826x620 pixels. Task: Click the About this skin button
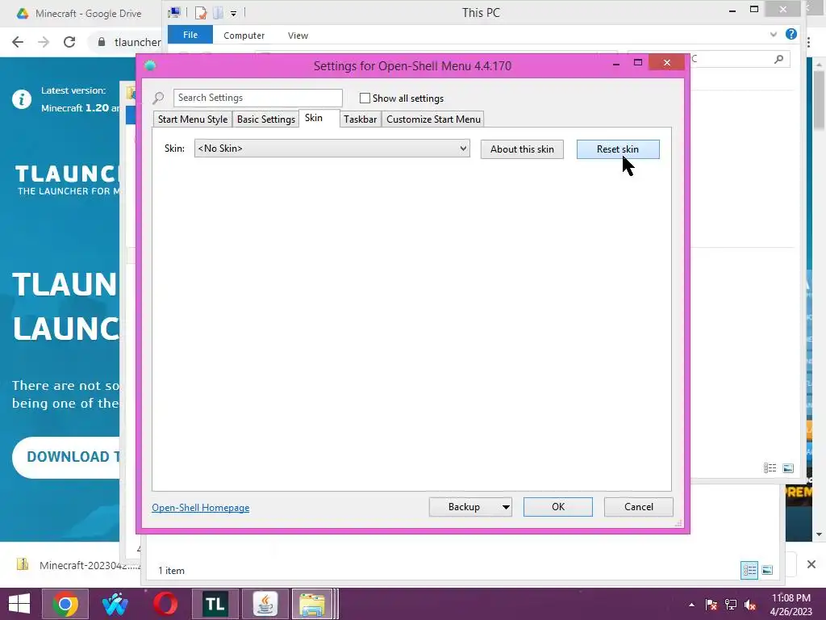pyautogui.click(x=522, y=149)
